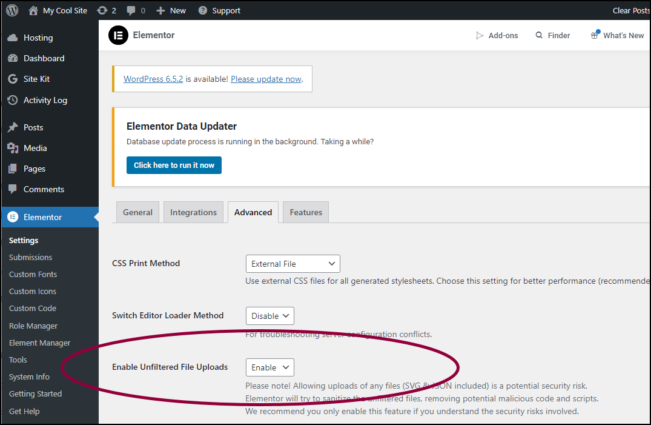Click the Hosting cloud icon

tap(13, 38)
